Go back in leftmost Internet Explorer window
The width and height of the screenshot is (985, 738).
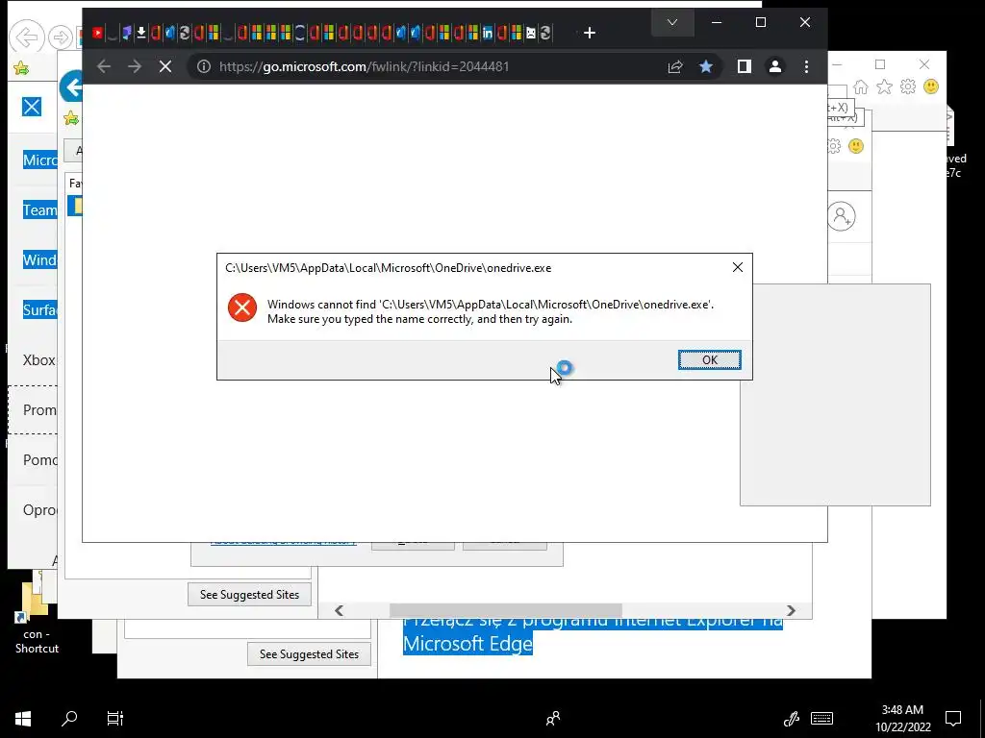pyautogui.click(x=26, y=37)
